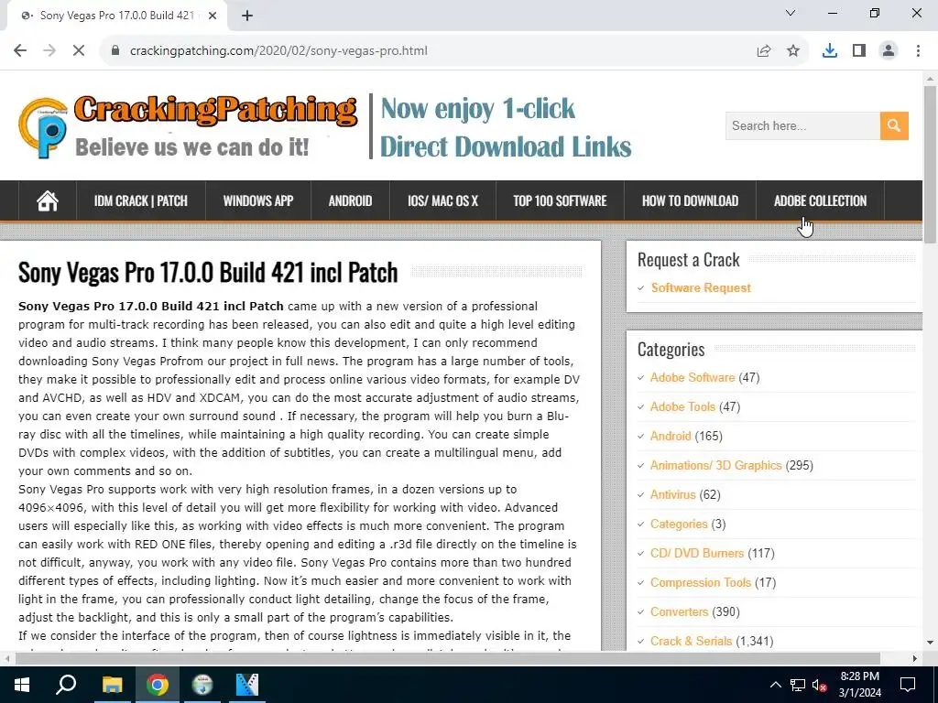Go to the site home icon in the navigation bar

(48, 200)
